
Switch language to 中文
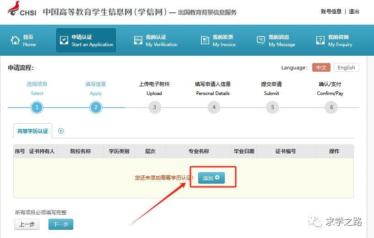[x=321, y=68]
